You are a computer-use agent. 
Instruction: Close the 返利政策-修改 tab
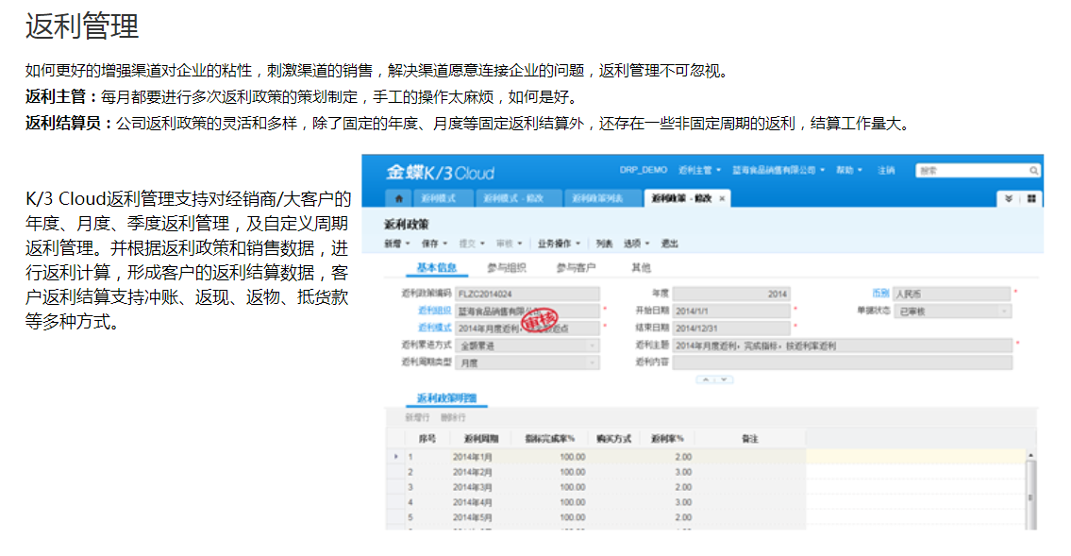click(x=723, y=199)
